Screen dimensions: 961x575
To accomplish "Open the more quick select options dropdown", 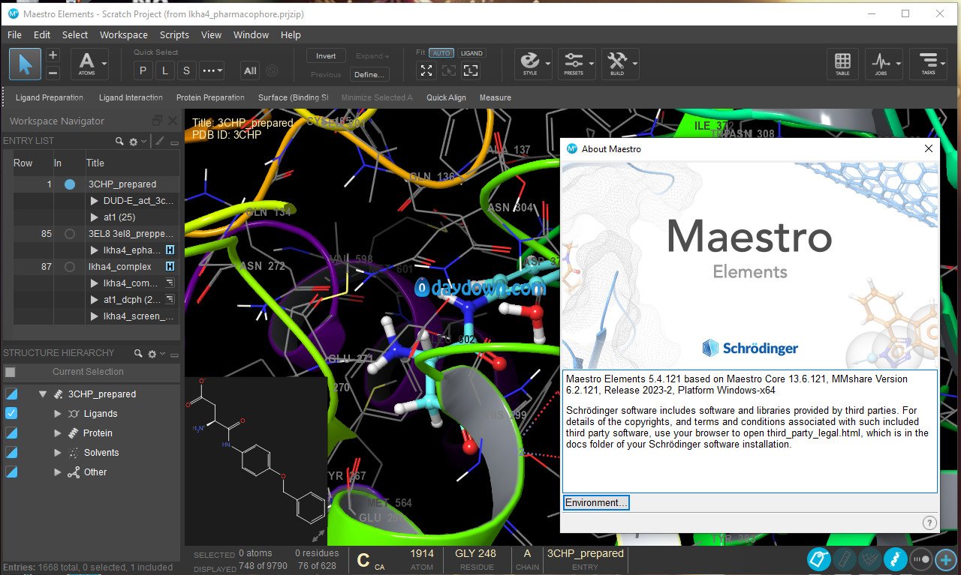I will tap(212, 70).
